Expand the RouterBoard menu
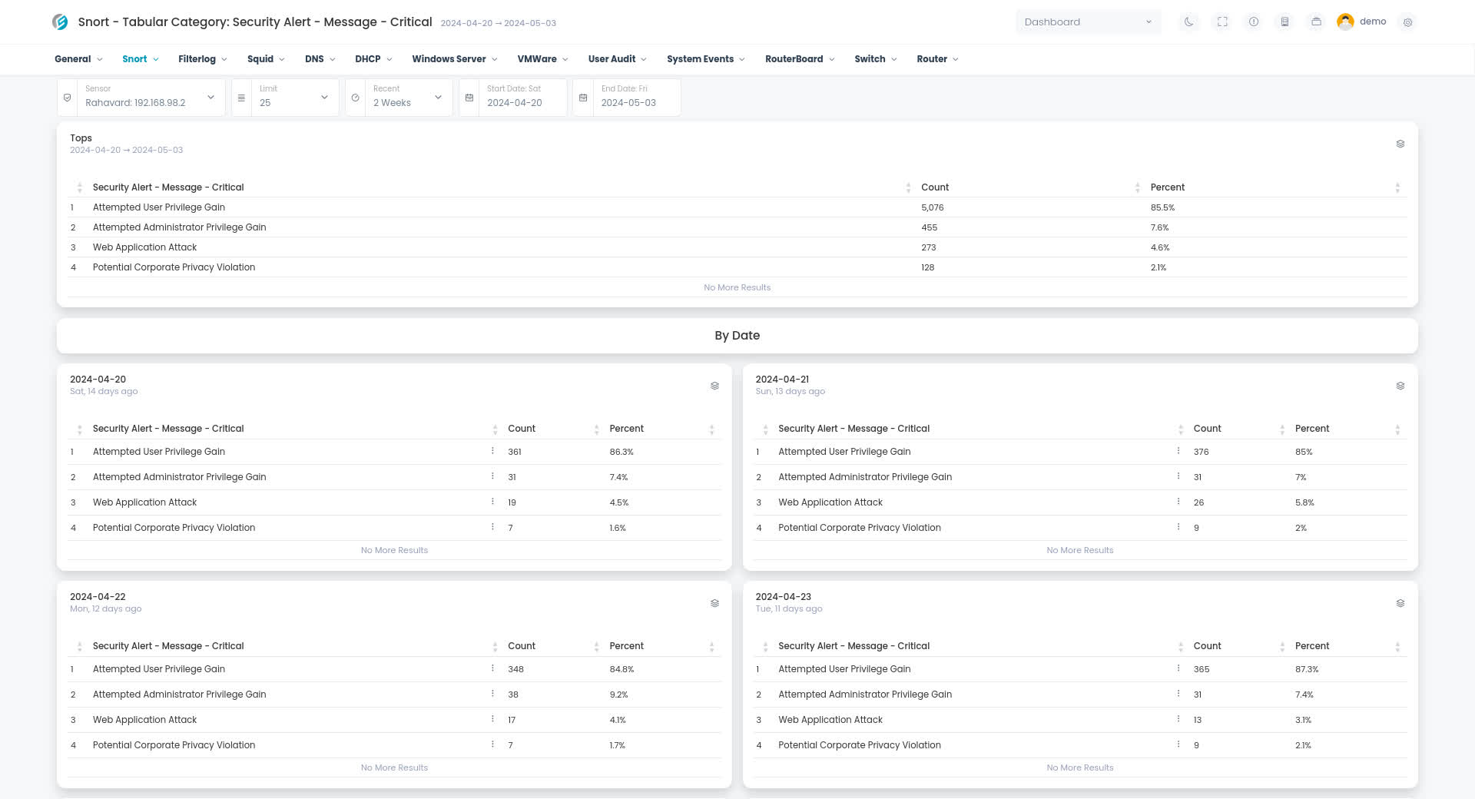The height and width of the screenshot is (799, 1475). (x=799, y=59)
